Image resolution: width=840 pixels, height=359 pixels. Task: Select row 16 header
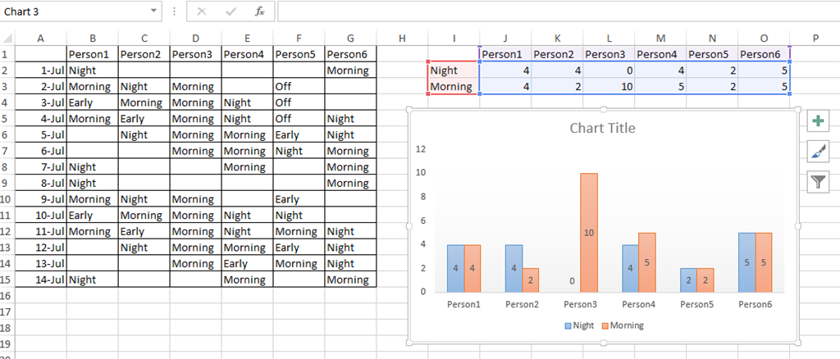pyautogui.click(x=7, y=295)
